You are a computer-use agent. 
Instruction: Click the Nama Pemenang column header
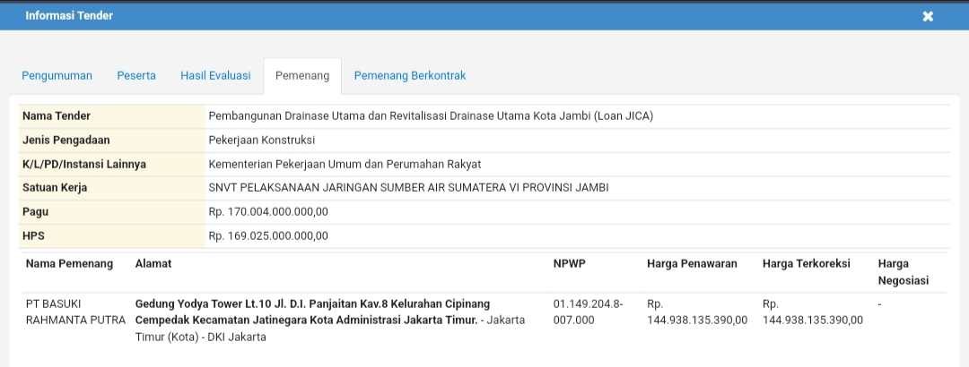[69, 263]
